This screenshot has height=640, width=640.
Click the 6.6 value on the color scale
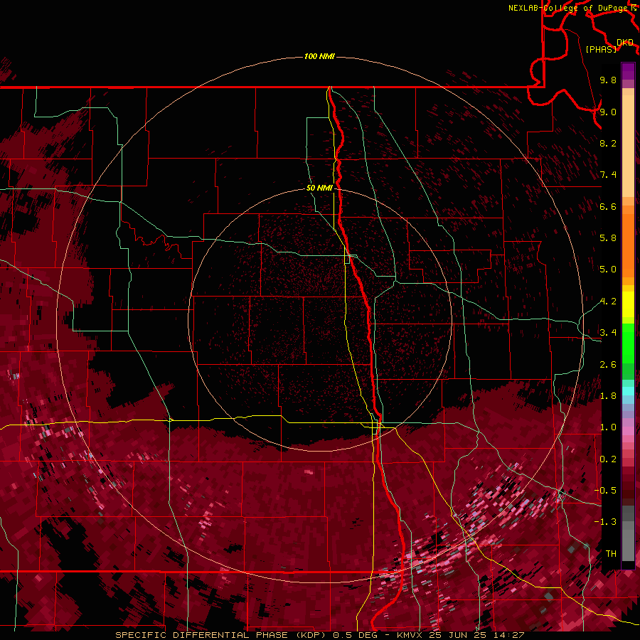(608, 206)
